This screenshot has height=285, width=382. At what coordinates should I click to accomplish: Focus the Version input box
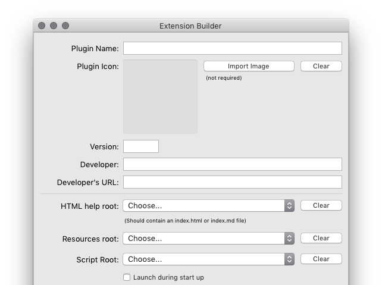[141, 146]
